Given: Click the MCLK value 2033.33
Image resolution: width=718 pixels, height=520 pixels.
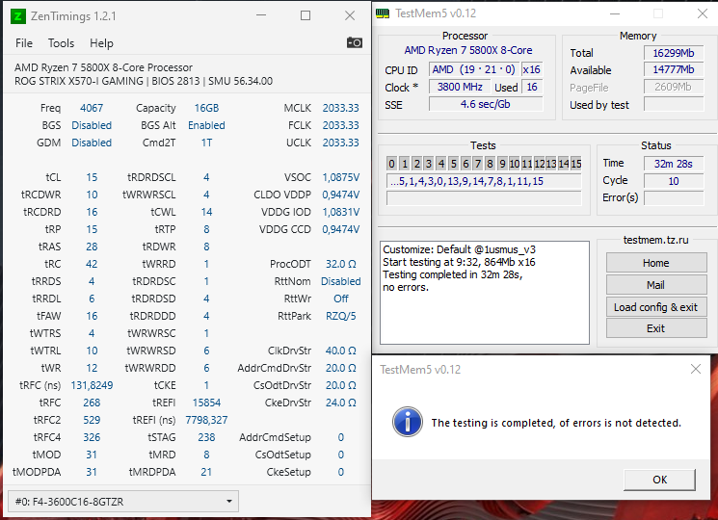Looking at the screenshot, I should click(x=340, y=109).
